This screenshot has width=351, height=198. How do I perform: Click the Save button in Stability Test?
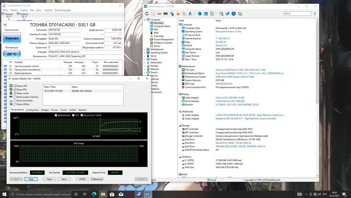(x=64, y=179)
